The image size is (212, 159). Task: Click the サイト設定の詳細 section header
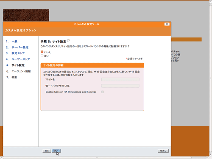tap(92, 65)
